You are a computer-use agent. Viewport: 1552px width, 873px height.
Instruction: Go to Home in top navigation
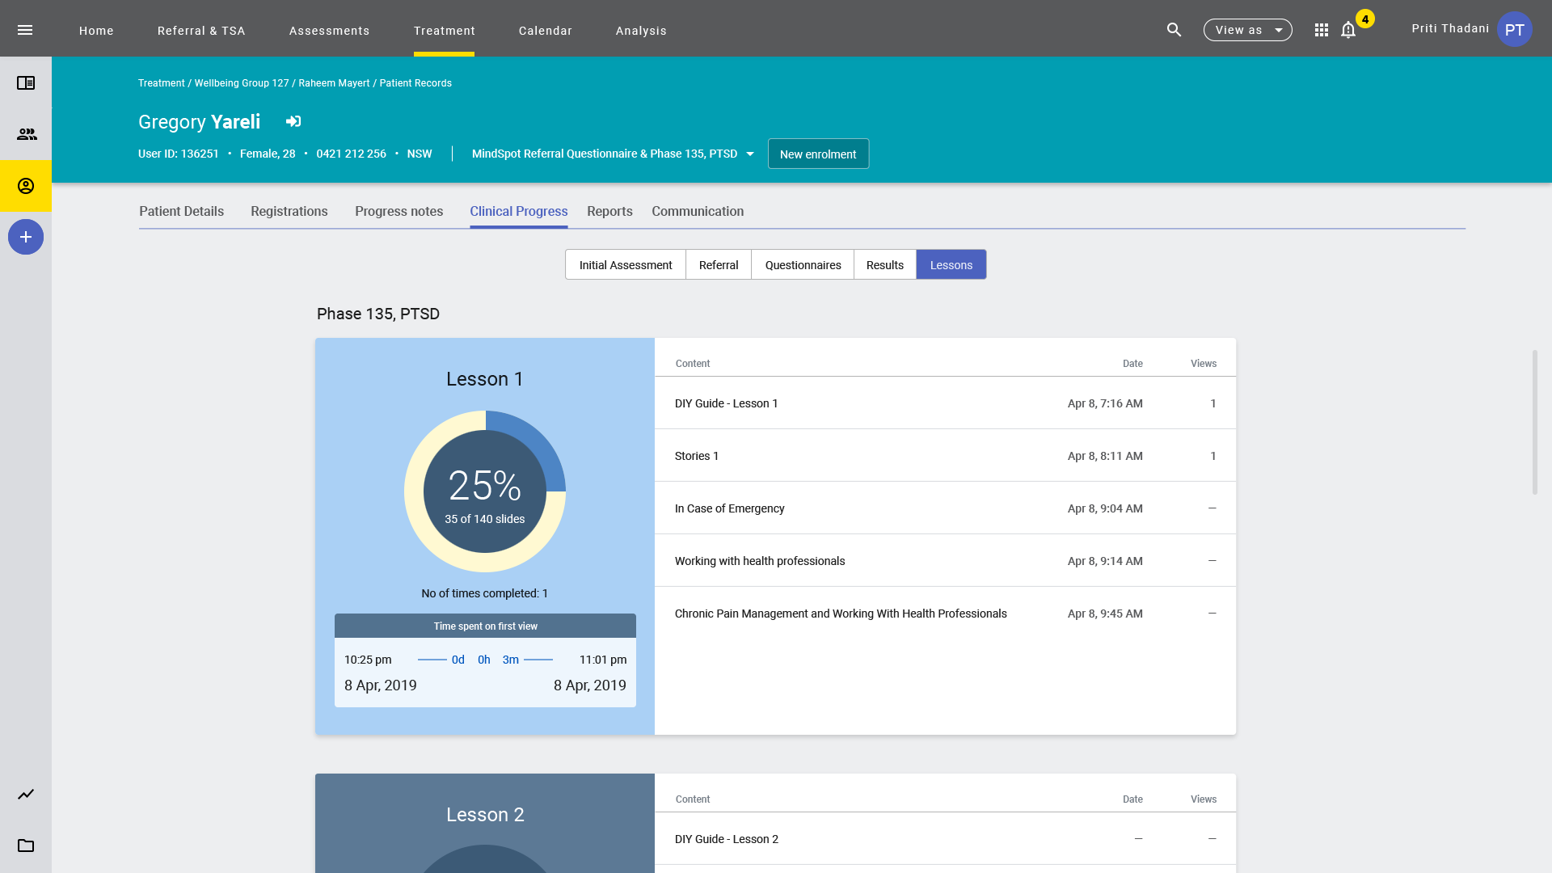pos(96,31)
